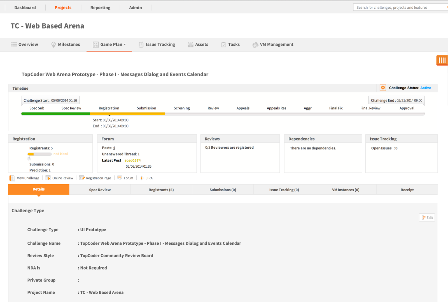
Task: Open the Online Review link
Action: tap(63, 178)
